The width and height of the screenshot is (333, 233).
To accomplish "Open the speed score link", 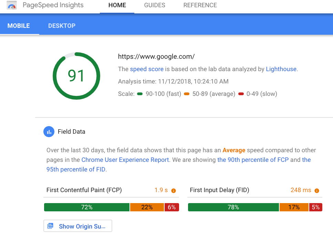I will [146, 69].
